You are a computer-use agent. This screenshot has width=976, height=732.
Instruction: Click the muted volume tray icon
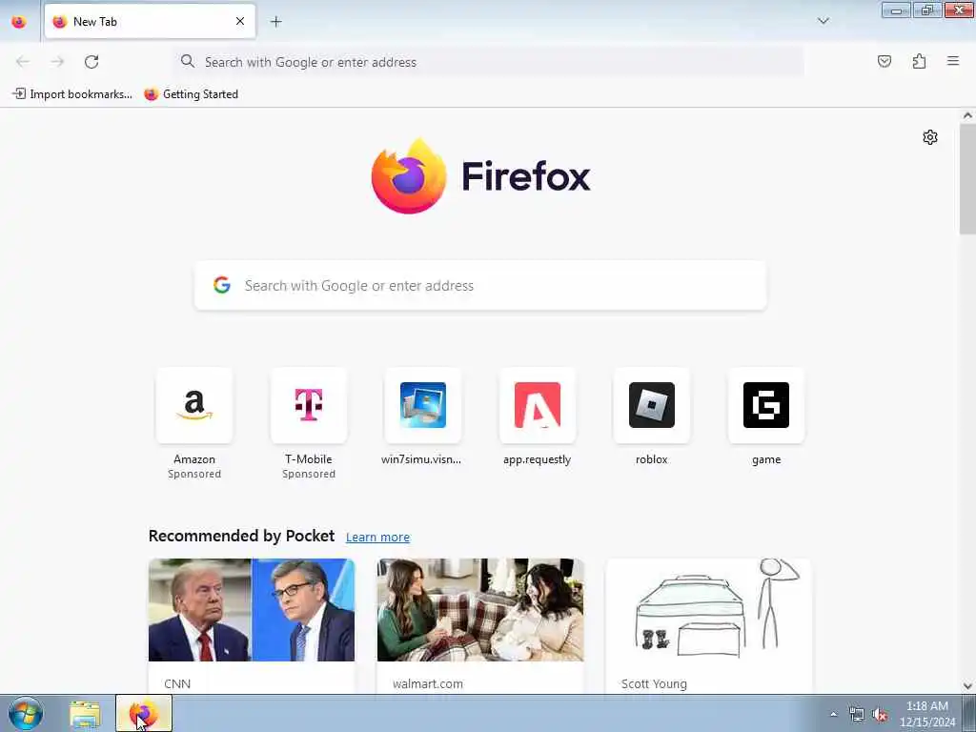click(880, 715)
